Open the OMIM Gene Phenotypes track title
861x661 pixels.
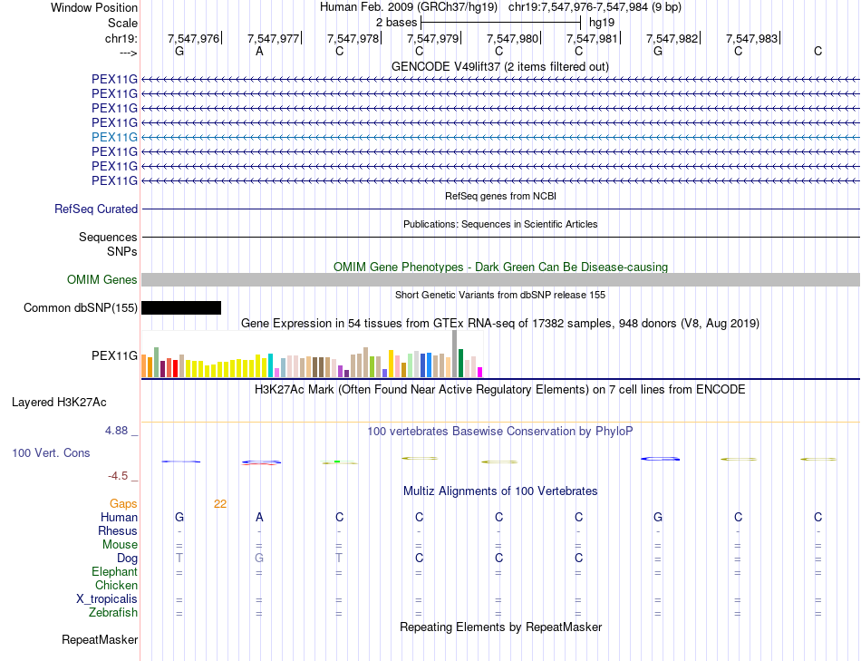(x=500, y=267)
